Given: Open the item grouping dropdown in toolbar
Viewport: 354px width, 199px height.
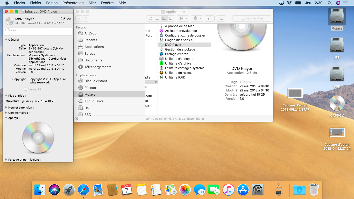Looking at the screenshot, I should tap(183, 18).
